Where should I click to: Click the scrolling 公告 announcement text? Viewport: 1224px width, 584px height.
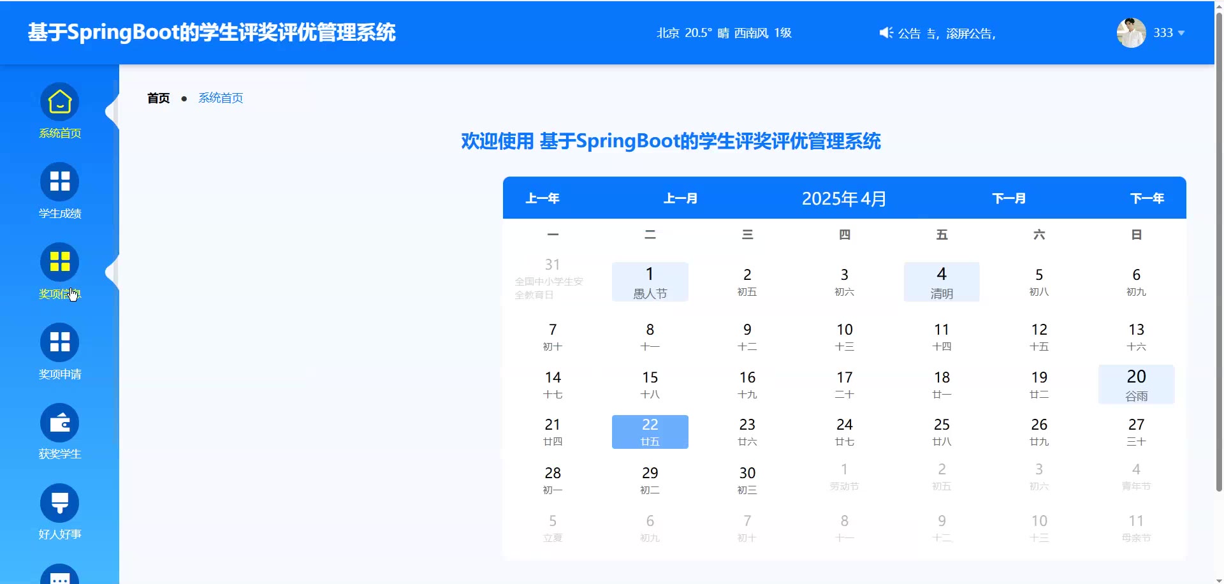(947, 33)
